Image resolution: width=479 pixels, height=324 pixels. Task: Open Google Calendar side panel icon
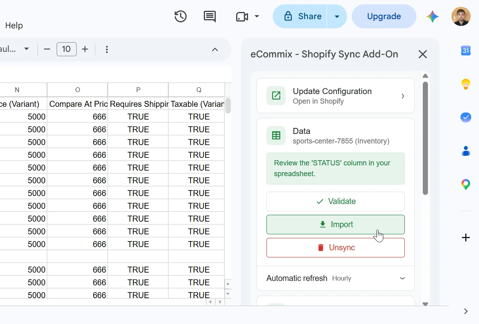point(466,50)
